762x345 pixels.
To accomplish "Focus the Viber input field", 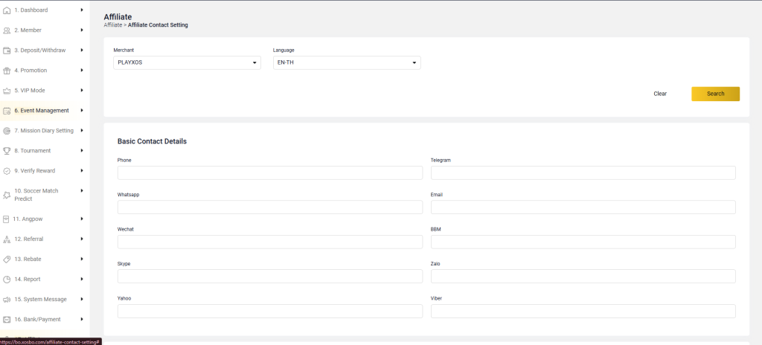I will (583, 311).
